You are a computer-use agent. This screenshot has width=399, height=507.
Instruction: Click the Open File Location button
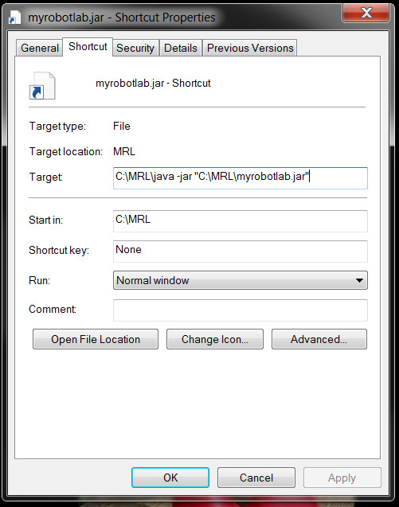pyautogui.click(x=96, y=339)
